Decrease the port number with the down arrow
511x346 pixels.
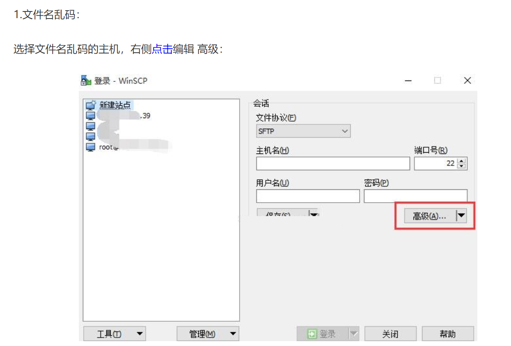[461, 166]
